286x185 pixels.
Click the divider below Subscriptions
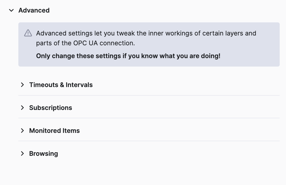coord(149,118)
